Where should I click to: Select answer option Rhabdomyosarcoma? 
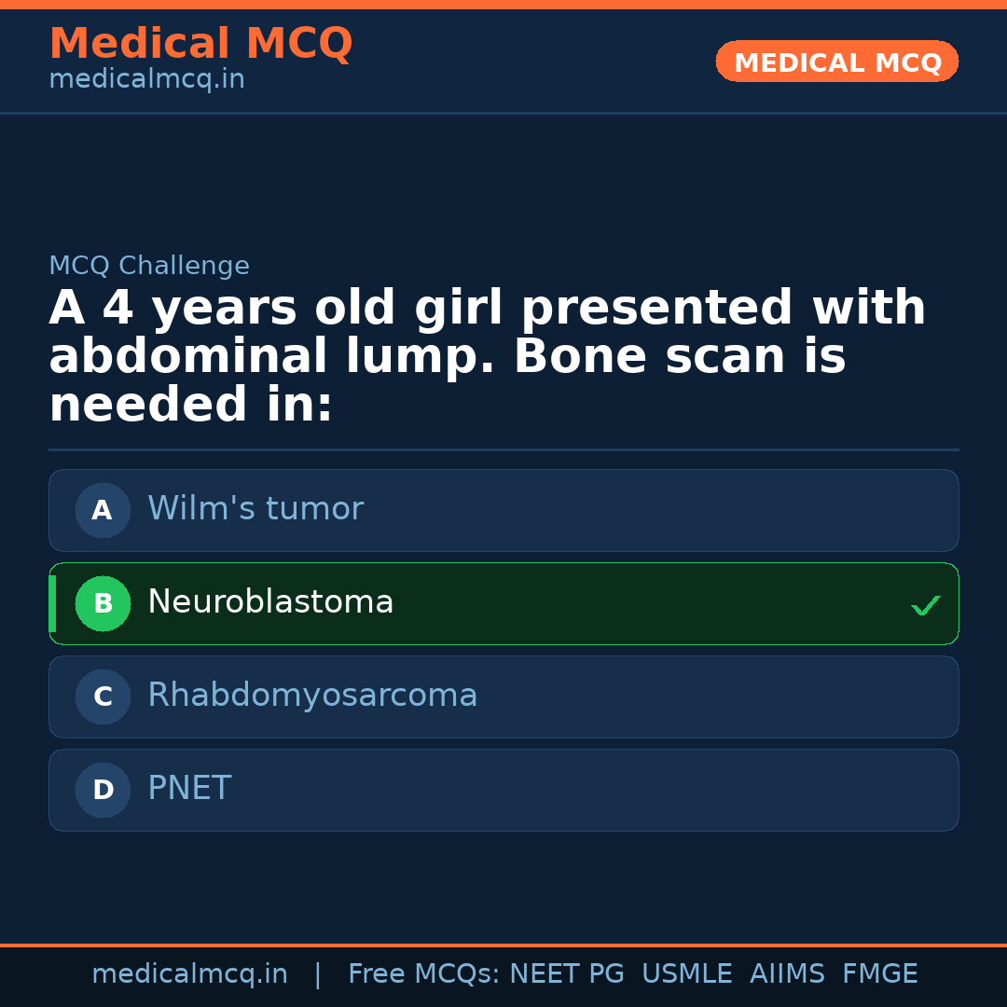pos(504,697)
